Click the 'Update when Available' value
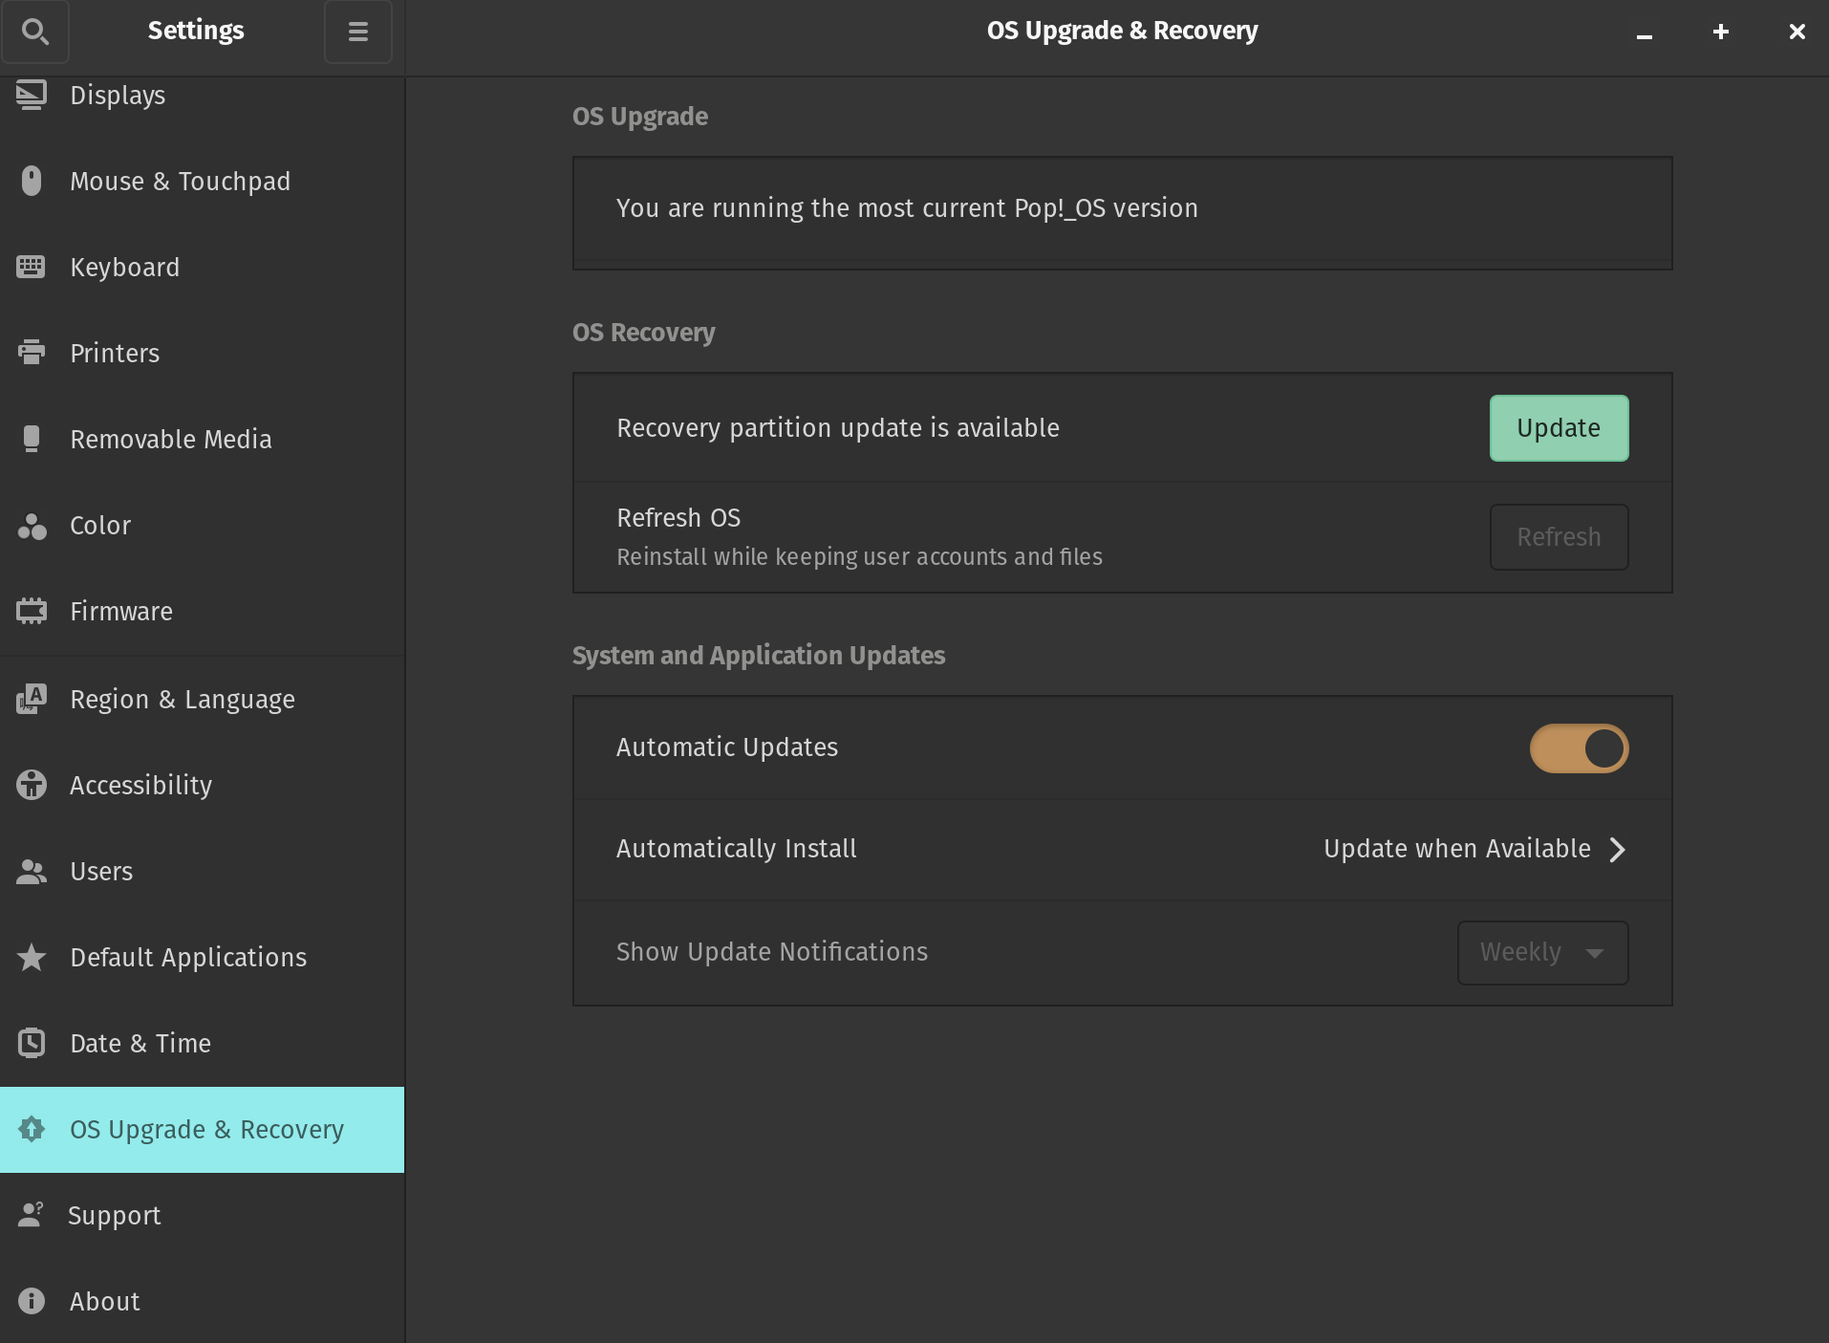 click(1457, 849)
